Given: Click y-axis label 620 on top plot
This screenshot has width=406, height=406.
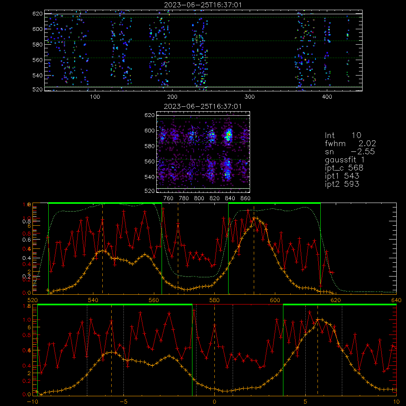Looking at the screenshot, I should click(x=37, y=14).
